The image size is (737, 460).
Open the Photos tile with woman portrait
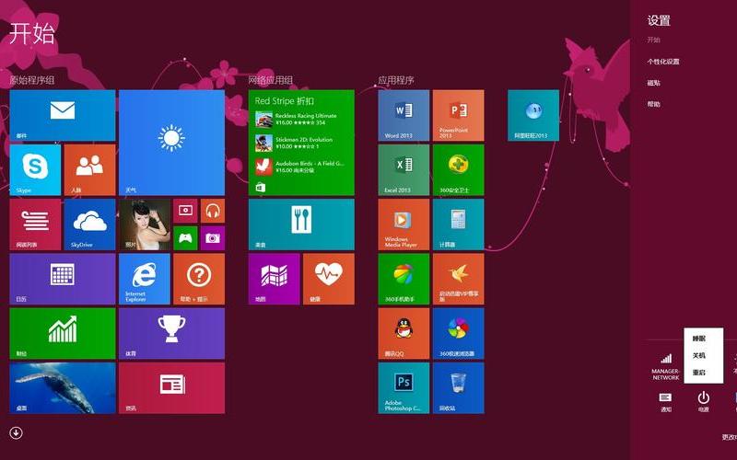click(x=145, y=224)
